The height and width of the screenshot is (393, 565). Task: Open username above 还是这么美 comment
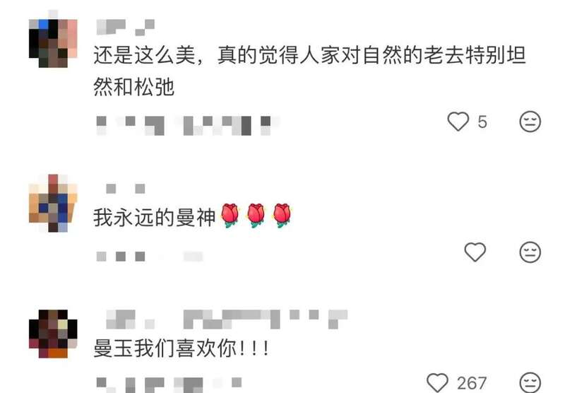pos(126,28)
